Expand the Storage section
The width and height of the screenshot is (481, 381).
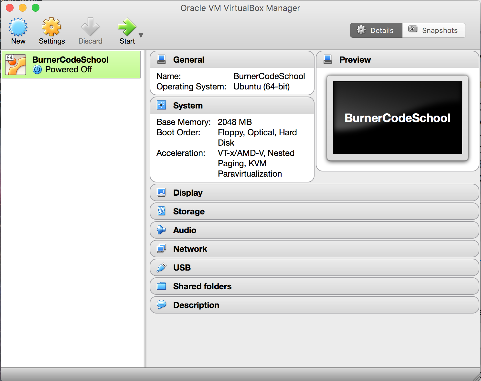pos(314,211)
